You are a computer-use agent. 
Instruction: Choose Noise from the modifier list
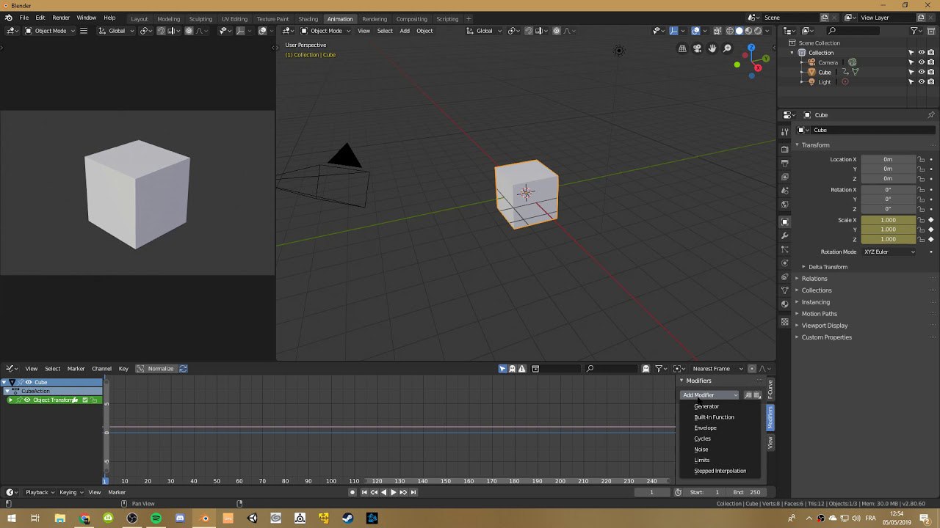(x=701, y=450)
